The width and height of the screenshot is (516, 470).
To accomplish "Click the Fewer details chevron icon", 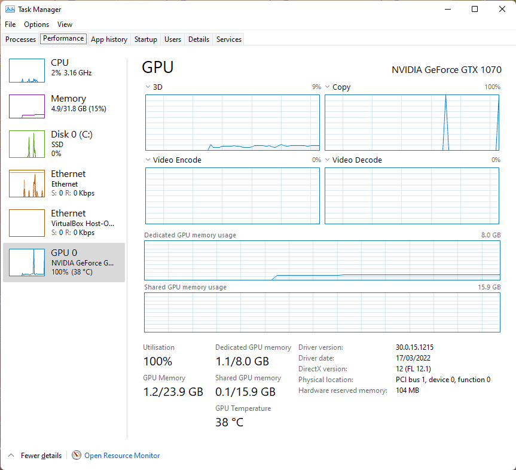I will coord(11,455).
